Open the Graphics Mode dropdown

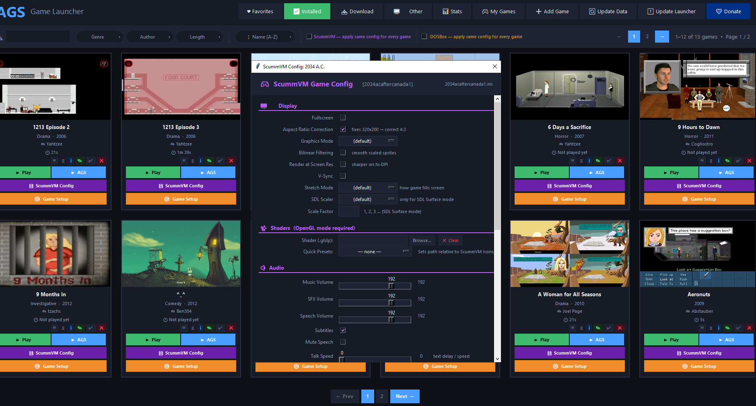(x=368, y=141)
